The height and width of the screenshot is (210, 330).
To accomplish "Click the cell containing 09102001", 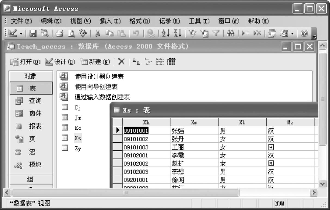I will click(x=146, y=156).
